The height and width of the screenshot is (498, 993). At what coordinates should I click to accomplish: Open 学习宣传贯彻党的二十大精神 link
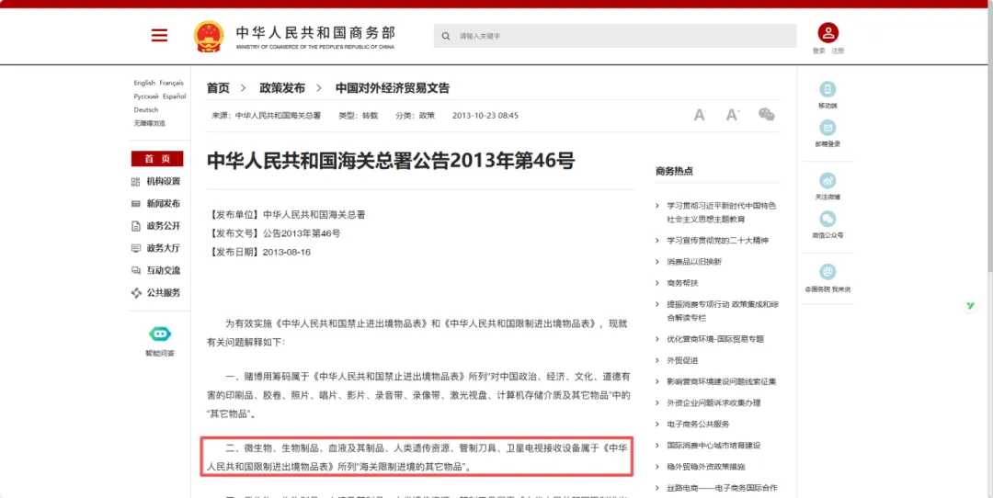coord(717,241)
